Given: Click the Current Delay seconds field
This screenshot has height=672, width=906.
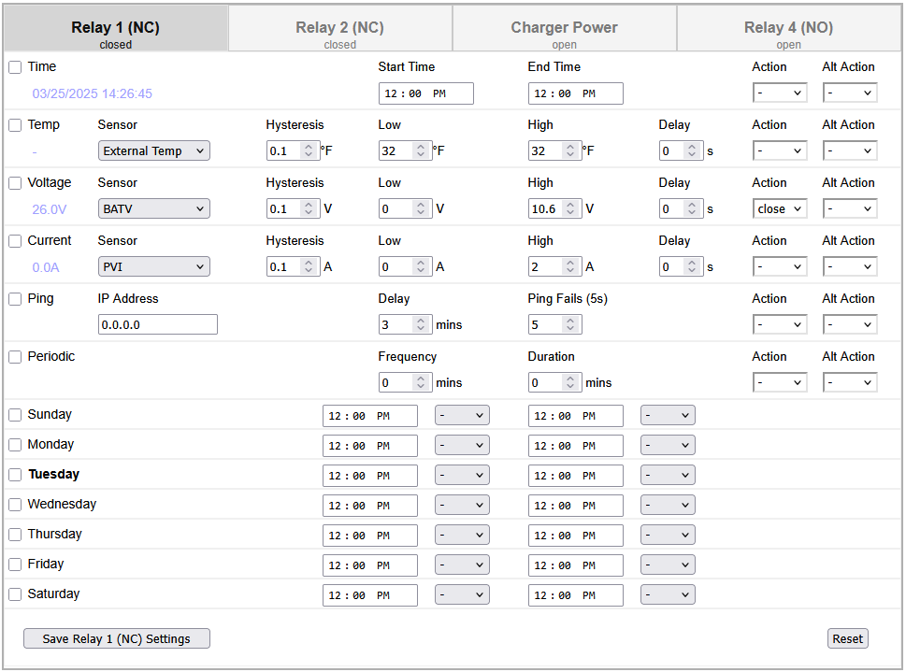Looking at the screenshot, I should (682, 266).
